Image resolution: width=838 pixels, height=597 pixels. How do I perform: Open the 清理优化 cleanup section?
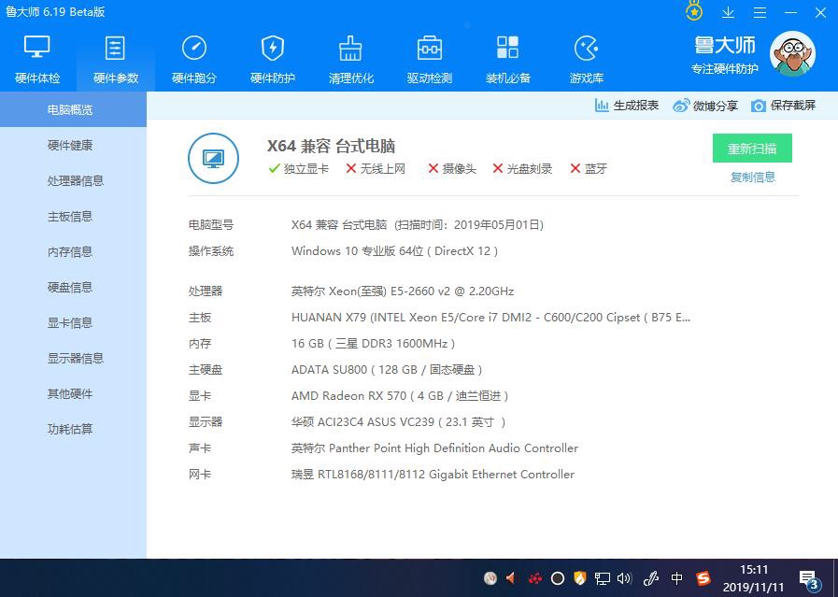pyautogui.click(x=351, y=60)
